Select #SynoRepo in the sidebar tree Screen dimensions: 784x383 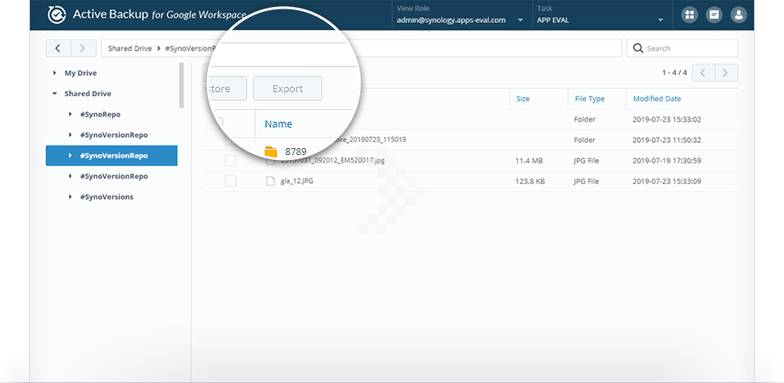pos(101,114)
